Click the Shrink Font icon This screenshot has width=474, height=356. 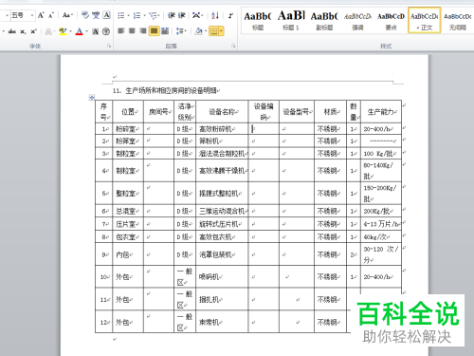[51, 15]
